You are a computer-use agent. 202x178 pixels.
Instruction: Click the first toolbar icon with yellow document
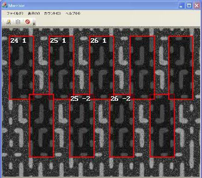pyautogui.click(x=9, y=22)
